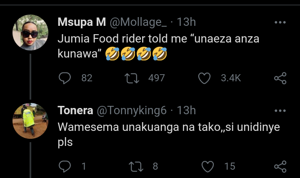Screen dimensions: 300x178
Task: Open more options on Msupa M's tweet
Action: [x=280, y=22]
